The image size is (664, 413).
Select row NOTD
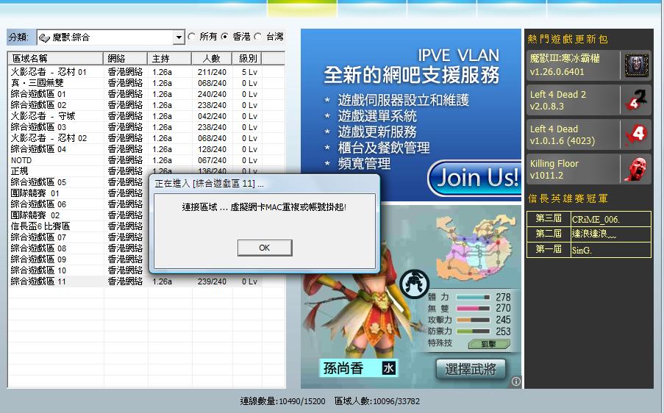click(x=146, y=160)
